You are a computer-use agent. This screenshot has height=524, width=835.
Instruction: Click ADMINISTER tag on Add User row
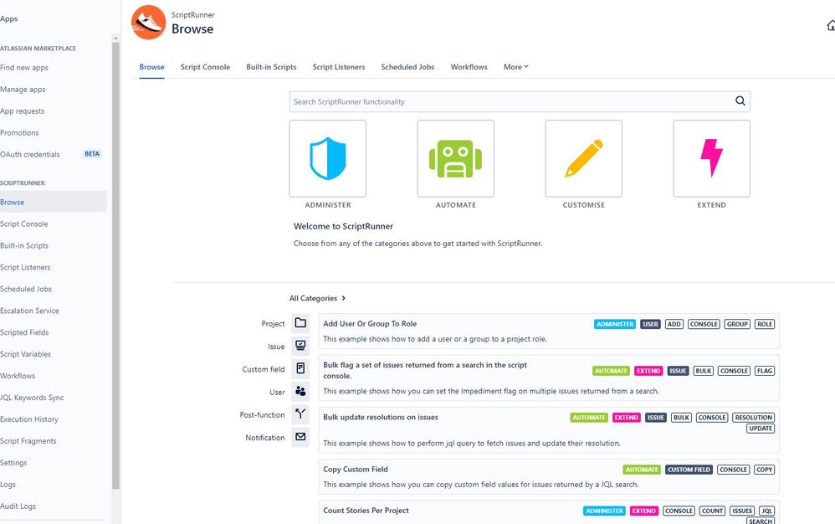coord(614,324)
